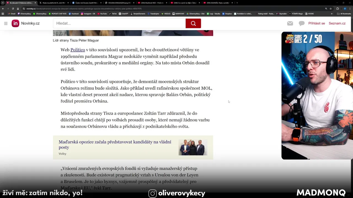
Task: Open StreamElements bookmark
Action: click(138, 13)
